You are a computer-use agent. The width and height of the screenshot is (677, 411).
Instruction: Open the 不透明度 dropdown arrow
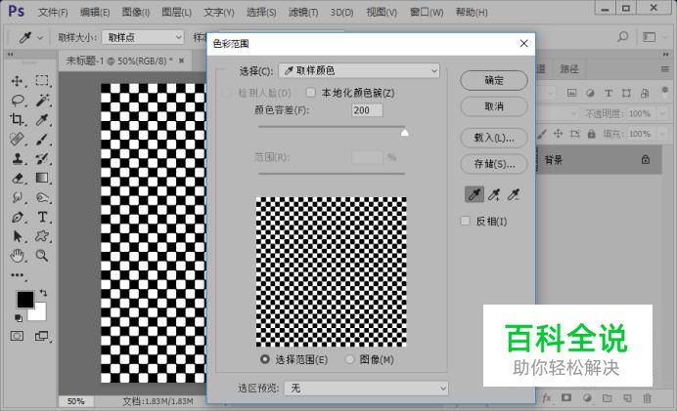pyautogui.click(x=662, y=113)
